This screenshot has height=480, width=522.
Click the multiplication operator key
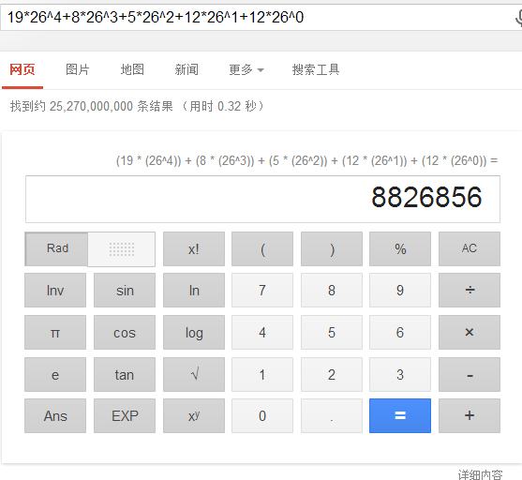coord(470,333)
